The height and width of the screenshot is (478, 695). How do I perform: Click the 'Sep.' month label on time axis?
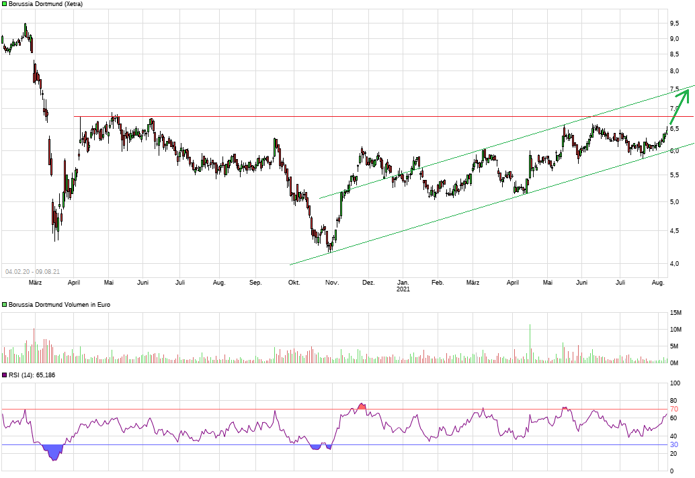coord(255,283)
